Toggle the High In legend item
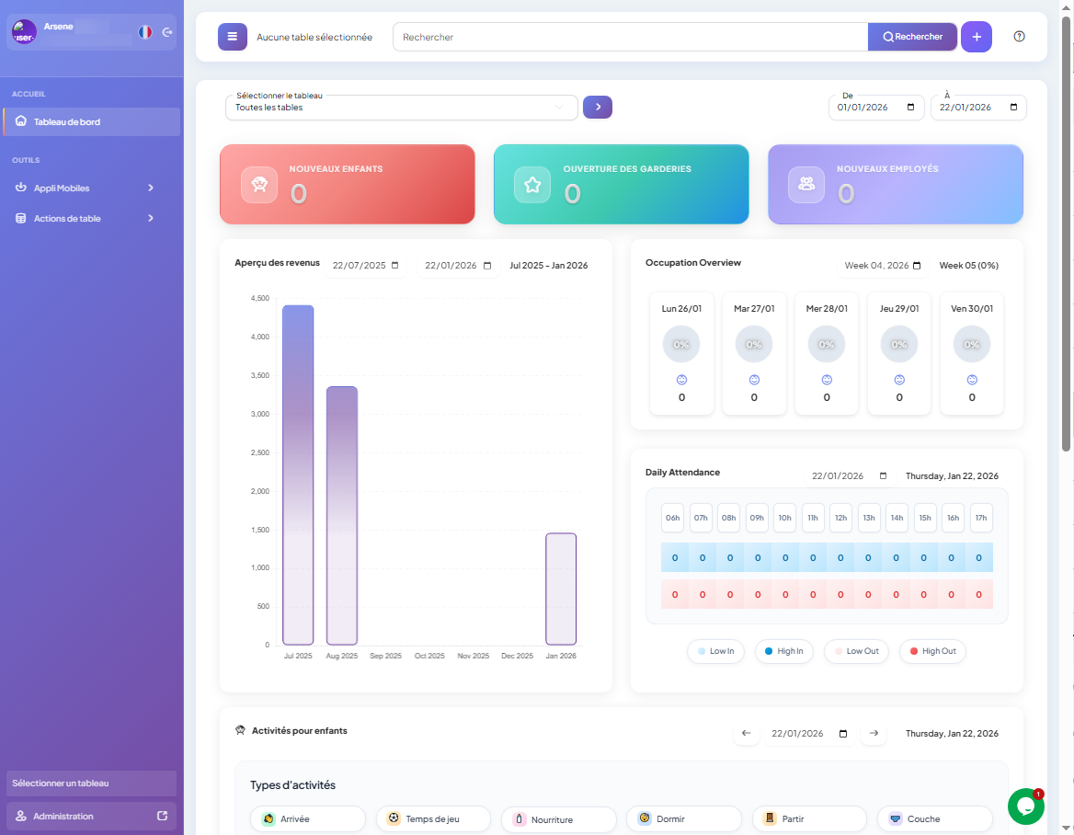This screenshot has width=1074, height=835. coord(783,651)
